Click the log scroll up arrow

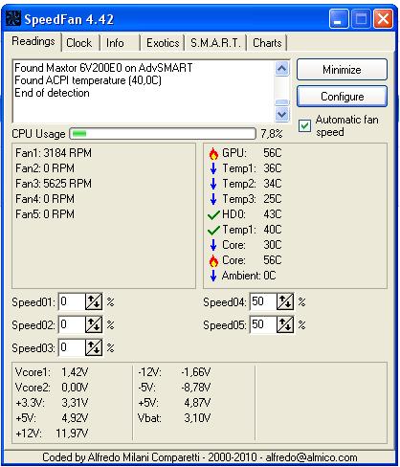pos(282,69)
